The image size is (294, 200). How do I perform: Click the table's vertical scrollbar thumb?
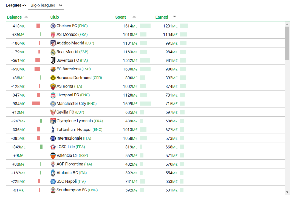pyautogui.click(x=287, y=43)
